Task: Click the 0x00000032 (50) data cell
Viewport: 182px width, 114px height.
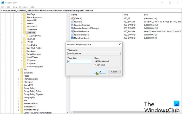Action: coord(151,25)
